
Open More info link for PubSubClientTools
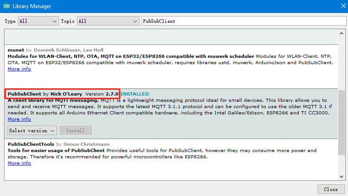[x=19, y=163]
